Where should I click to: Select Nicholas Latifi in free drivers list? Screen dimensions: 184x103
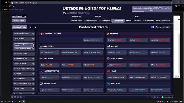click(24, 54)
